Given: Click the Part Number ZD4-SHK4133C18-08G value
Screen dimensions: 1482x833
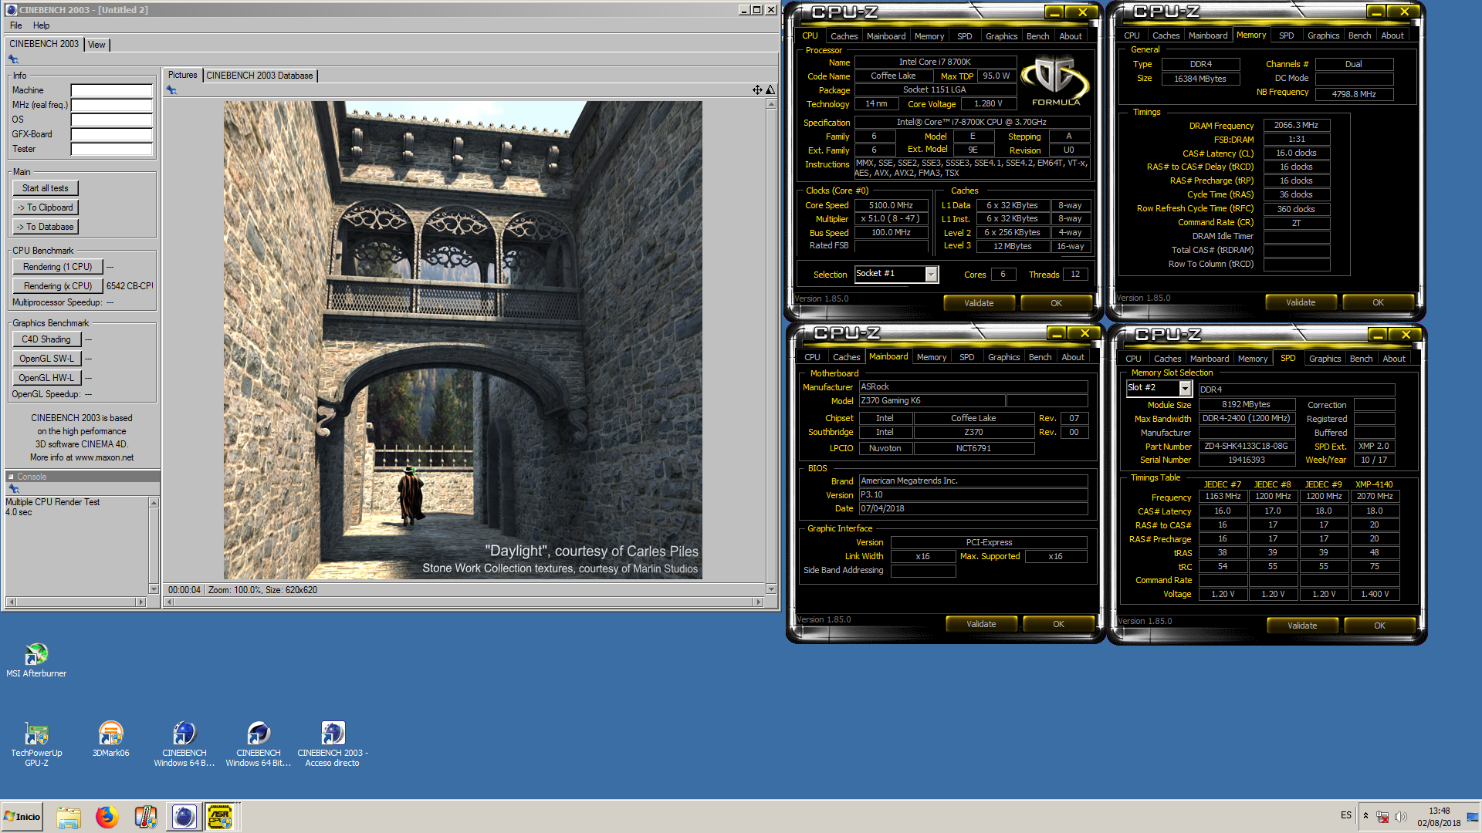Looking at the screenshot, I should 1246,446.
